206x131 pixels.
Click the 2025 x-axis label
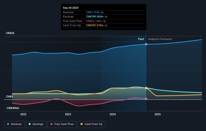tap(158, 114)
